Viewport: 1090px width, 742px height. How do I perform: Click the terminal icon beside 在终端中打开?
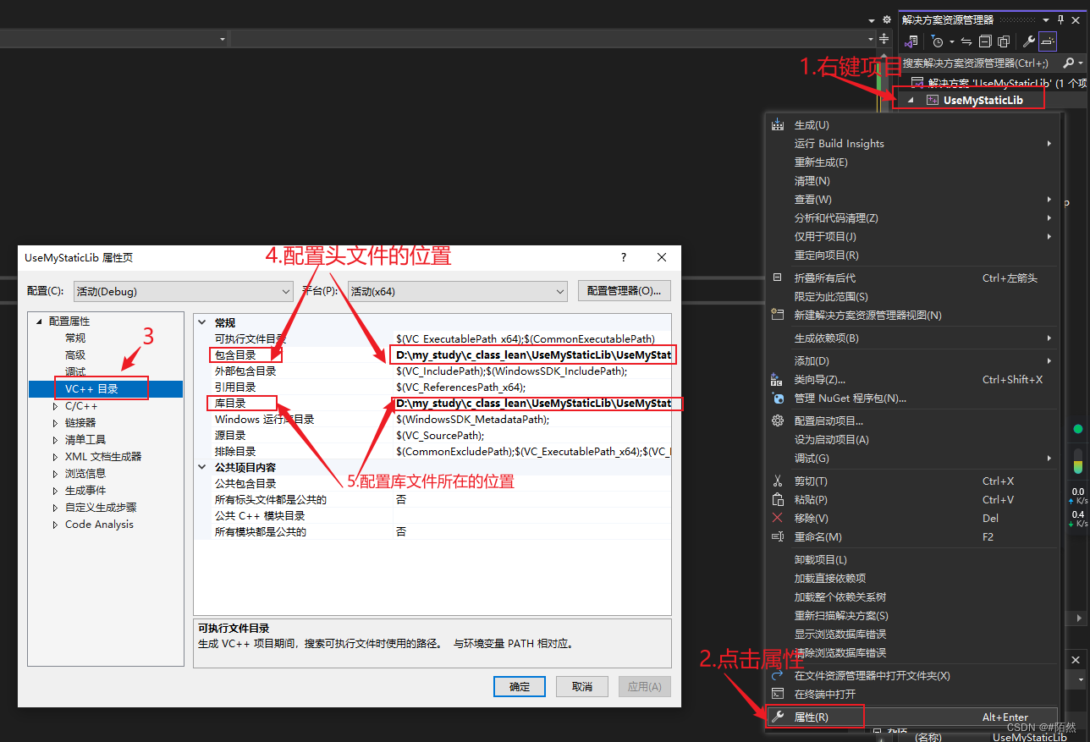click(778, 695)
